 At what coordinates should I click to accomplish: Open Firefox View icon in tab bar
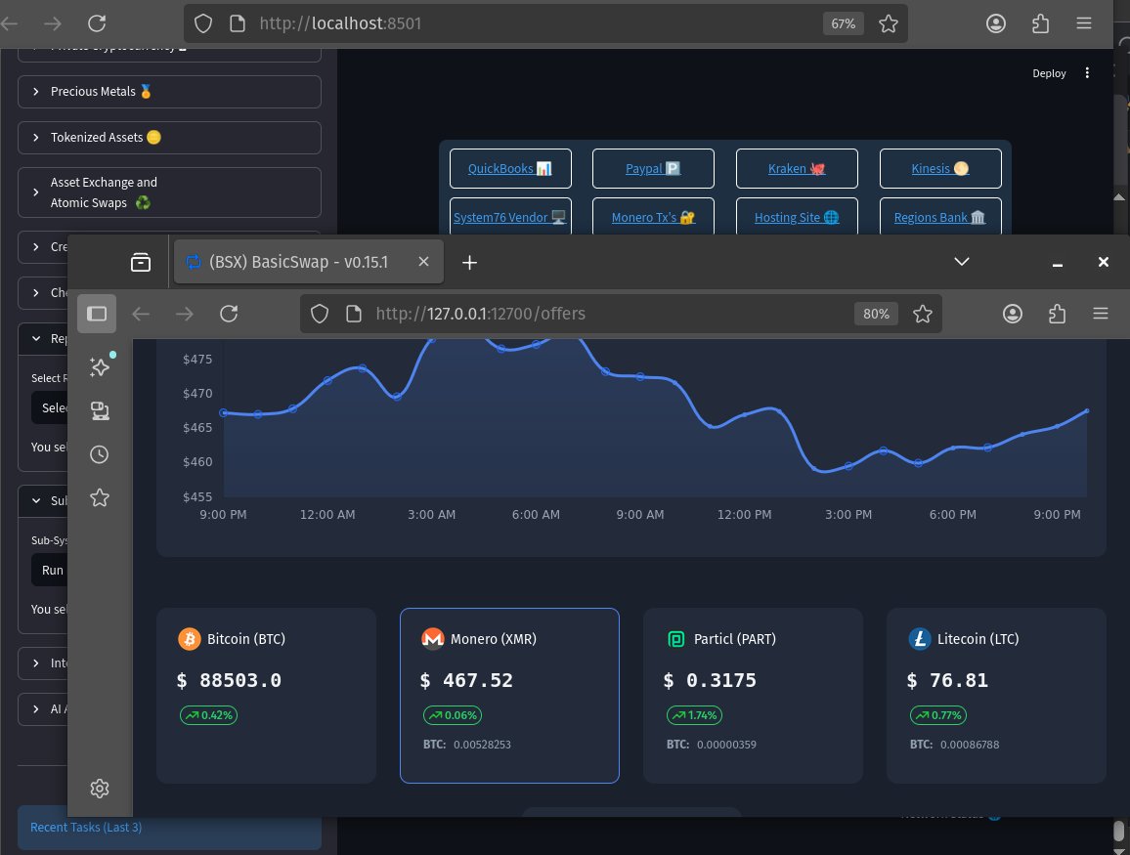142,262
